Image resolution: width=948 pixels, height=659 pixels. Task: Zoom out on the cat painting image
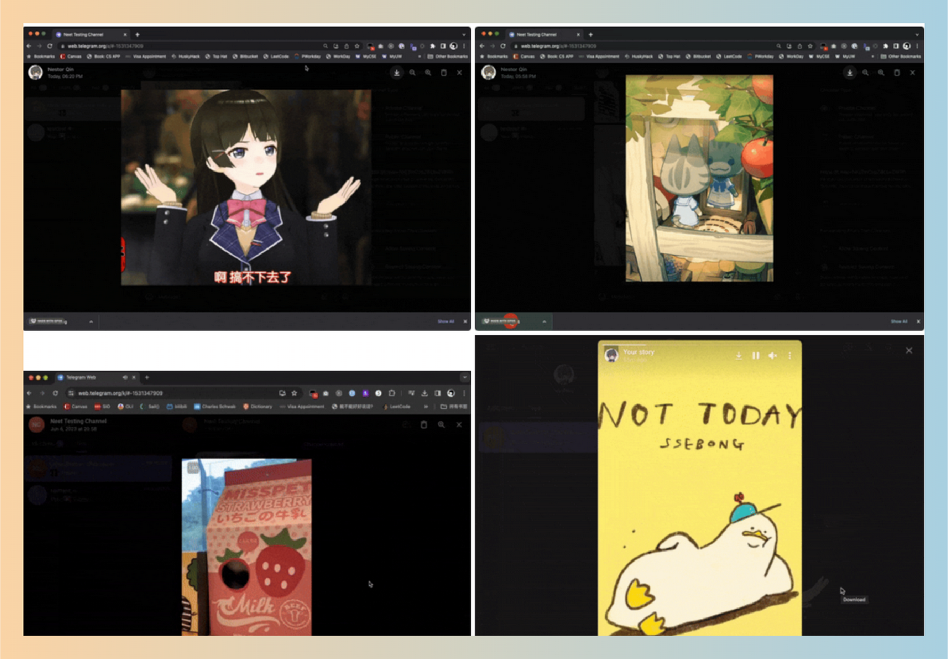[x=866, y=72]
